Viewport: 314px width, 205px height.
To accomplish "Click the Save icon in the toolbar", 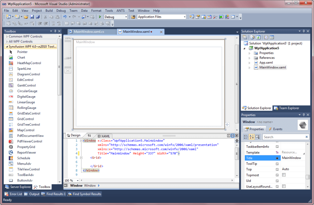I will pos(32,17).
